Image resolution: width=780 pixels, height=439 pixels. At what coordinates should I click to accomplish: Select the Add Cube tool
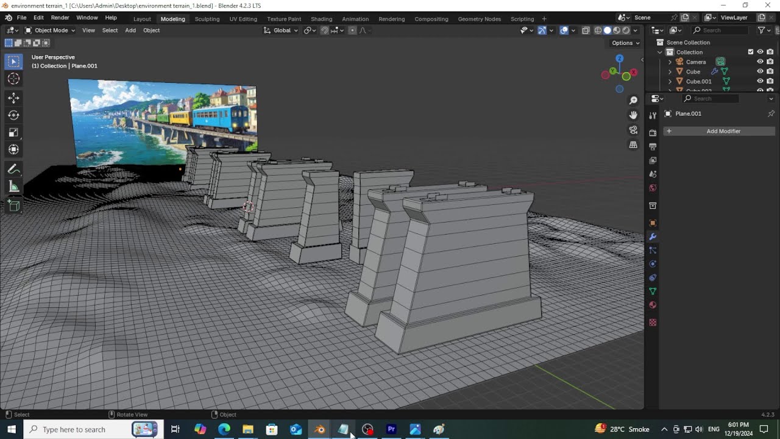point(13,206)
